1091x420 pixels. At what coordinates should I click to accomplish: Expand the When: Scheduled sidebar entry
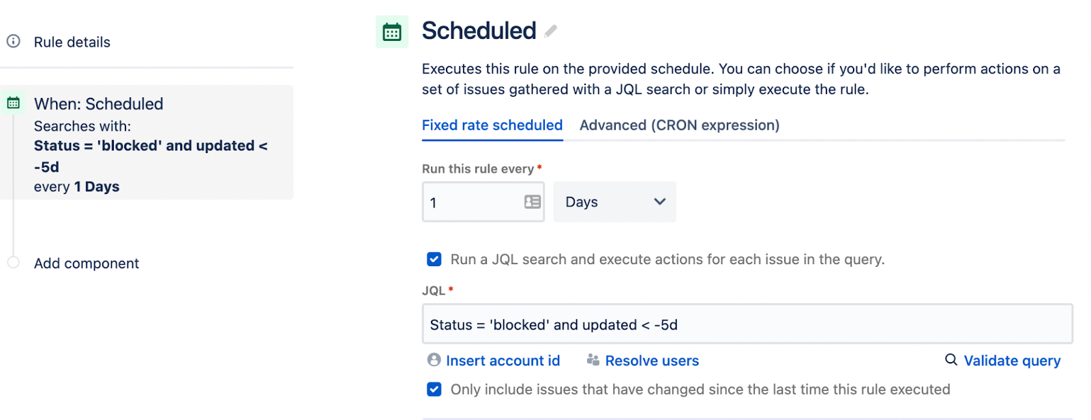99,103
